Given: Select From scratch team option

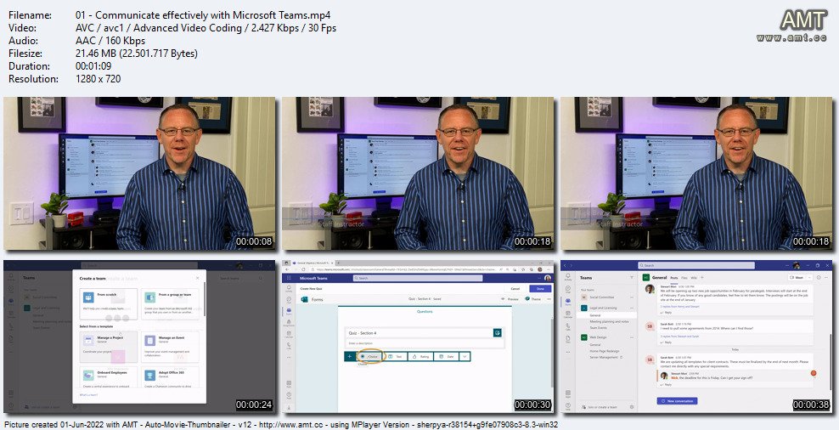Looking at the screenshot, I should [109, 304].
